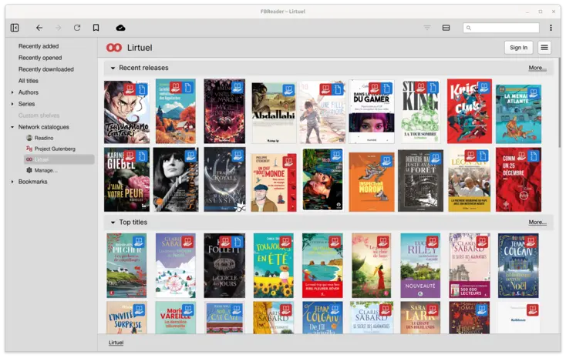566x358 pixels.
Task: Switch layout with the view mode icon
Action: (x=446, y=28)
